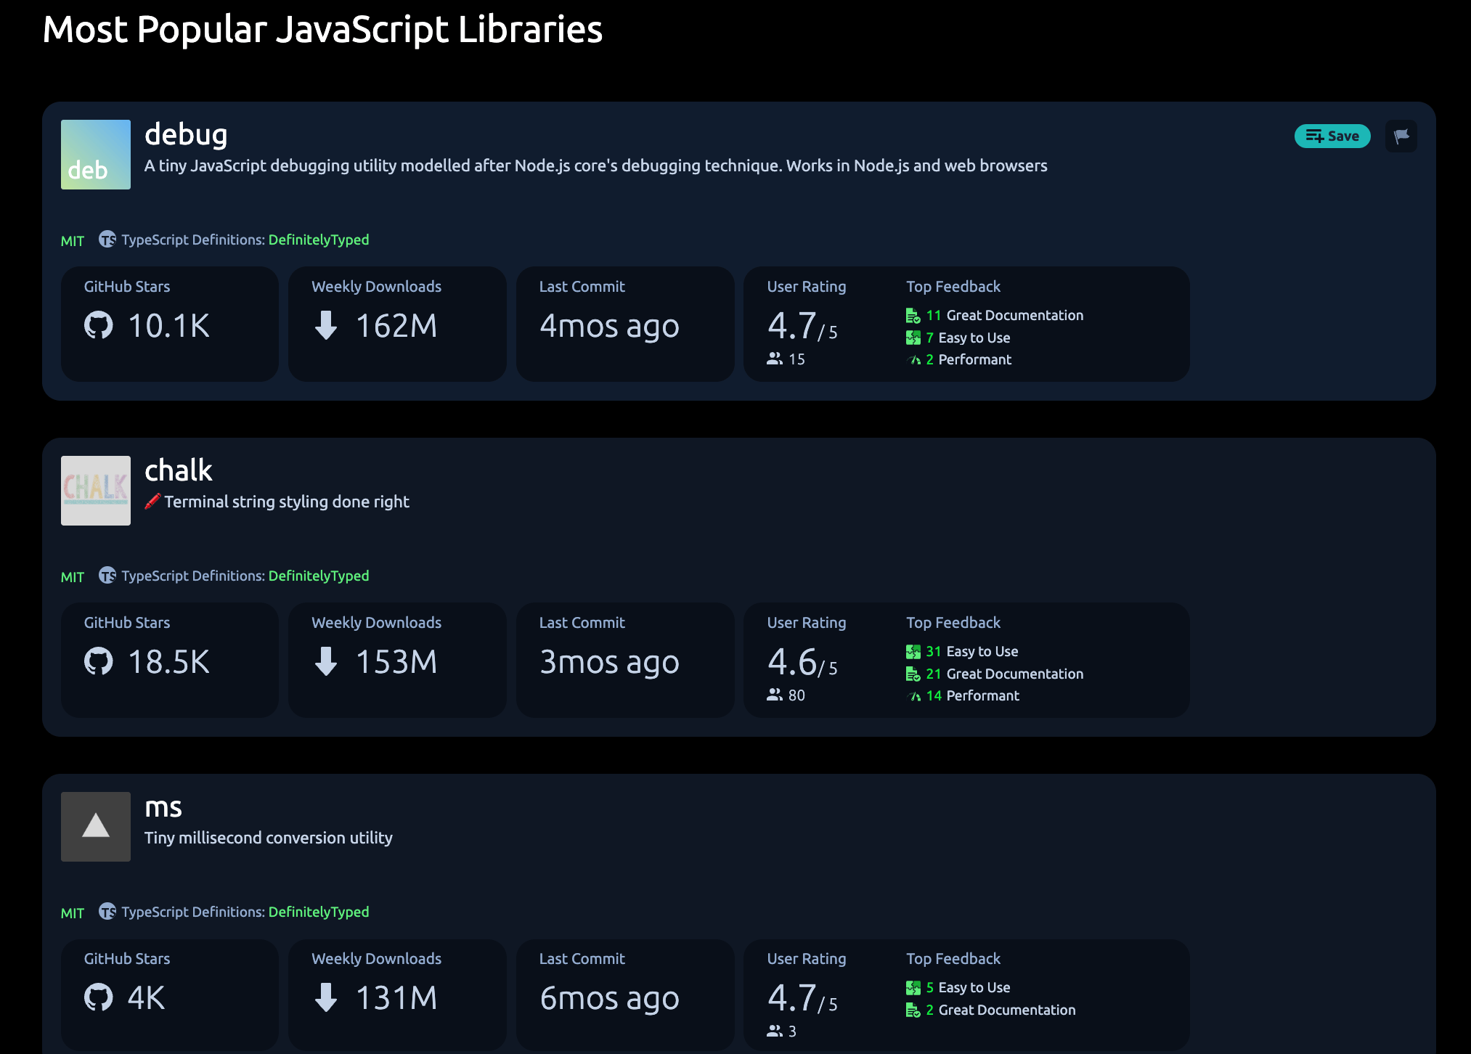This screenshot has width=1471, height=1054.
Task: Open the ms library title link
Action: [163, 807]
